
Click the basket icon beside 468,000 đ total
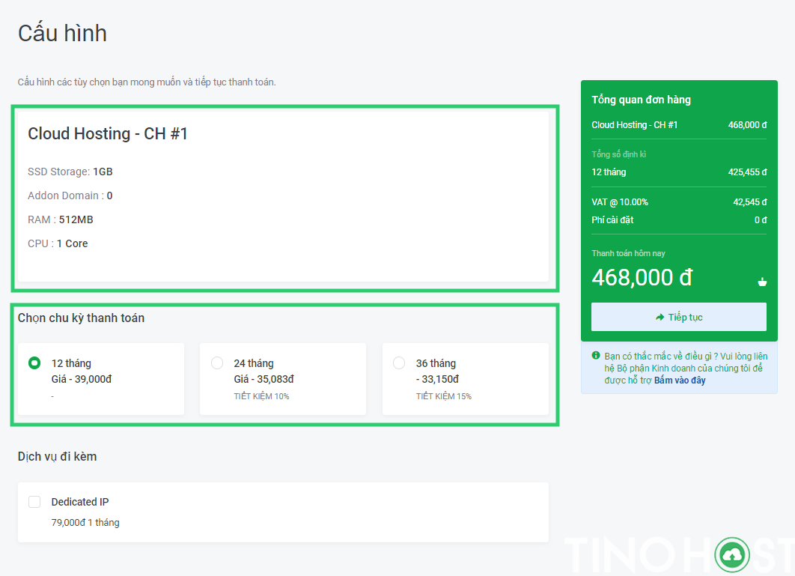click(762, 282)
